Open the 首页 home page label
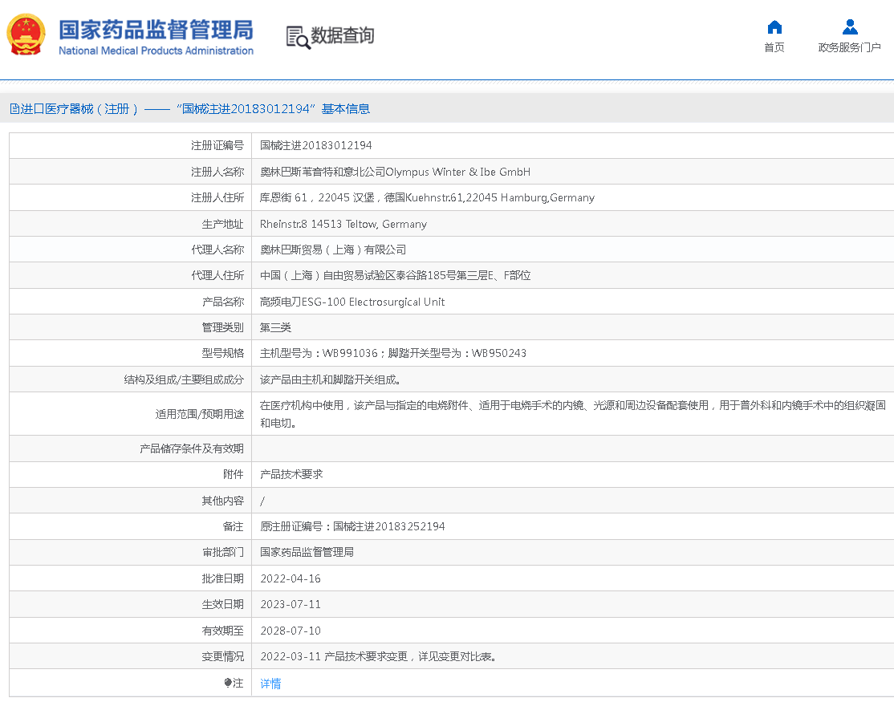This screenshot has height=702, width=894. (x=774, y=48)
